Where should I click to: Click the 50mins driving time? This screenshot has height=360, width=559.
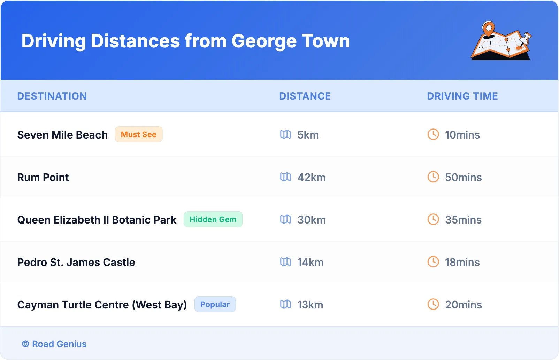click(464, 177)
